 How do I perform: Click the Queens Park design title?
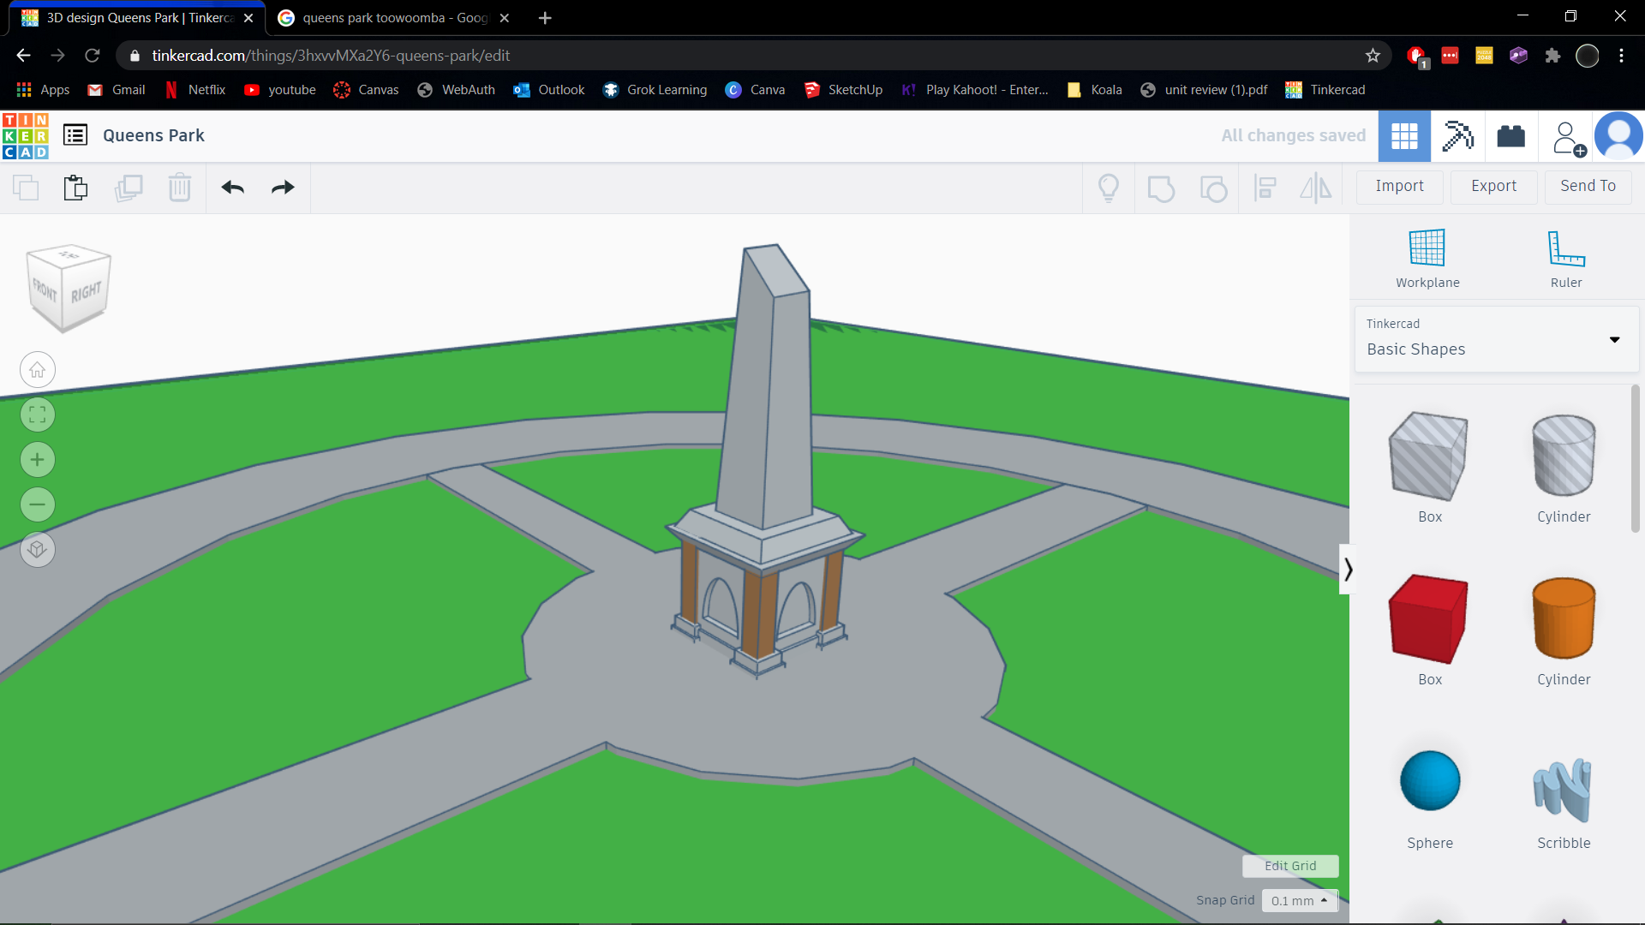[x=153, y=135]
